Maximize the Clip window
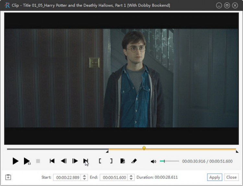Image resolution: width=243 pixels, height=186 pixels. (227, 6)
